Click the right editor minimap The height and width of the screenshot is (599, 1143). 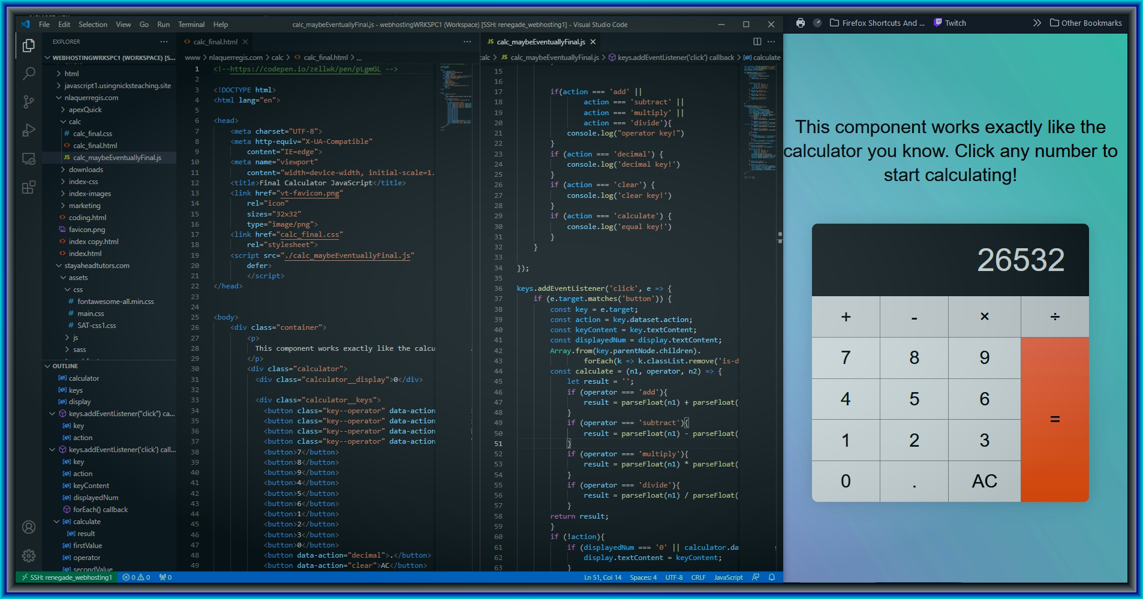pyautogui.click(x=760, y=318)
